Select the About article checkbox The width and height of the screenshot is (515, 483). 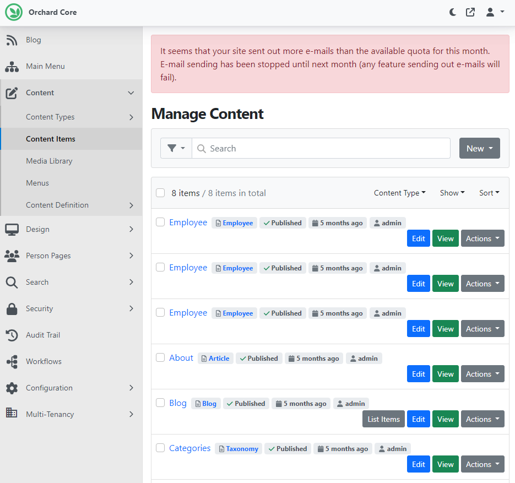[160, 357]
